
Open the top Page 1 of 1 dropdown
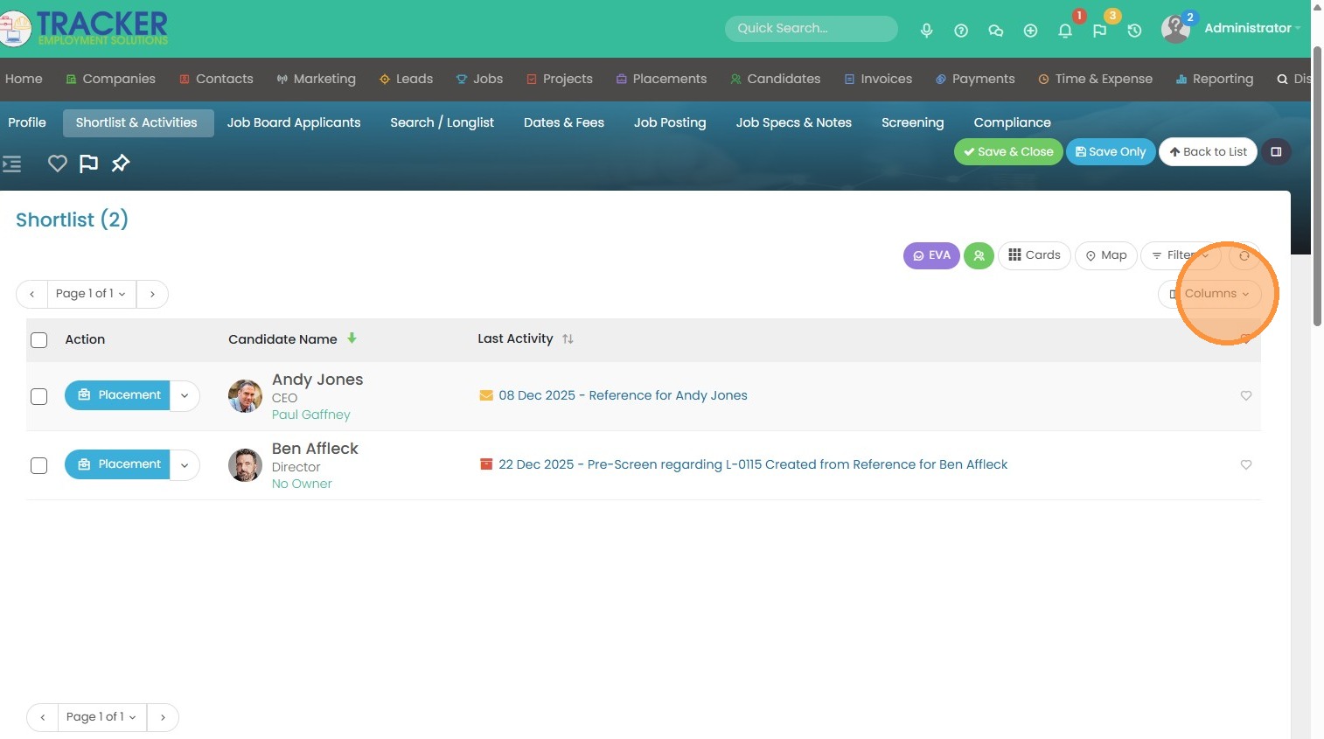pyautogui.click(x=91, y=294)
